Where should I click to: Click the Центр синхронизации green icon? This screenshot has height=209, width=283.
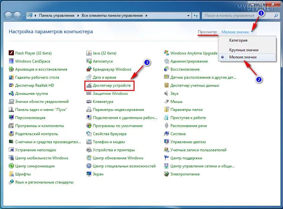[x=11, y=166]
